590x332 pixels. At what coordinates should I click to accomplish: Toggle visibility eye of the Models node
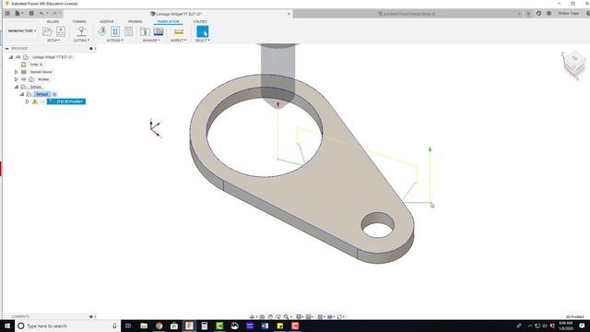pyautogui.click(x=24, y=79)
